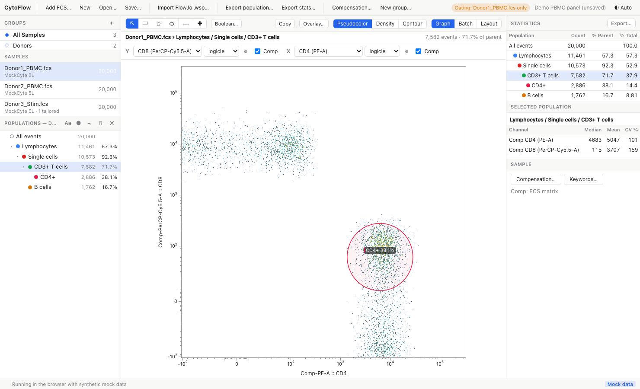Image resolution: width=640 pixels, height=389 pixels.
Task: Open the Y axis channel dropdown
Action: click(167, 51)
